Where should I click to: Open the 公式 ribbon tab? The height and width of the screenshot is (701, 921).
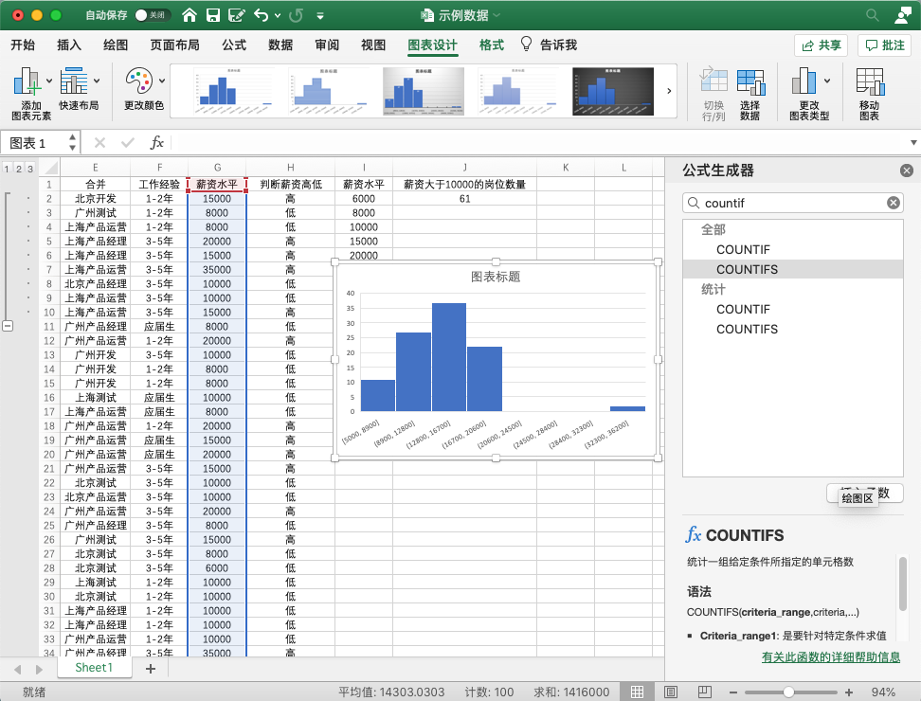pyautogui.click(x=234, y=45)
